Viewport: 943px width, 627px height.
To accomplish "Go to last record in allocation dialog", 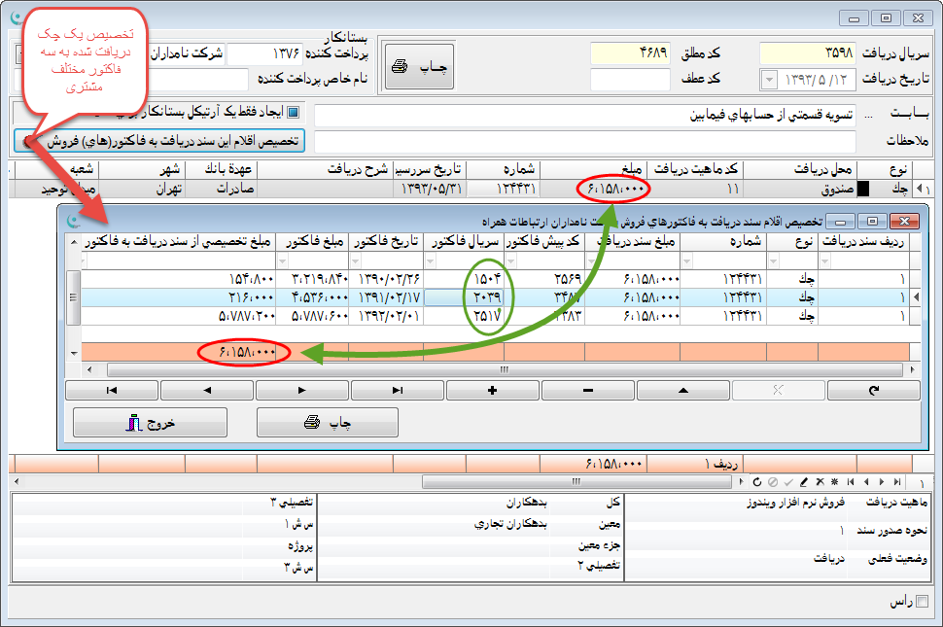I will (x=397, y=390).
